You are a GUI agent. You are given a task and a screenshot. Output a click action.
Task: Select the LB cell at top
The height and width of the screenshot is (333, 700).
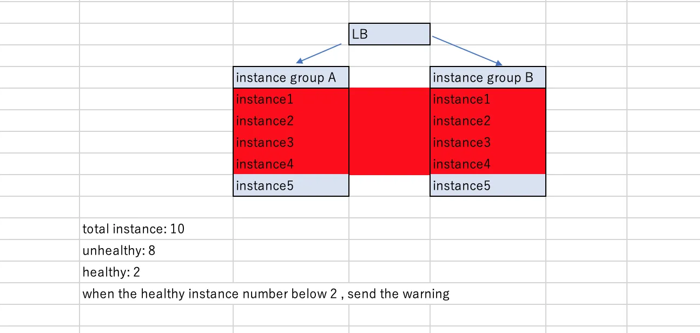389,34
